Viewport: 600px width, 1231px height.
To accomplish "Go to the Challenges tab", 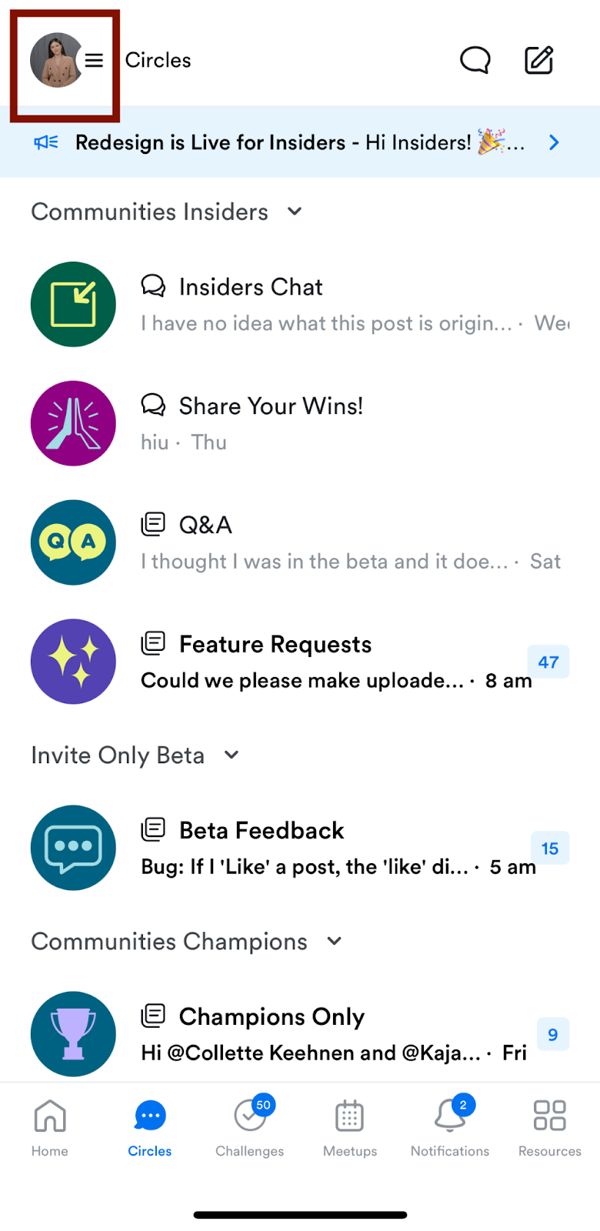I will [x=250, y=1127].
